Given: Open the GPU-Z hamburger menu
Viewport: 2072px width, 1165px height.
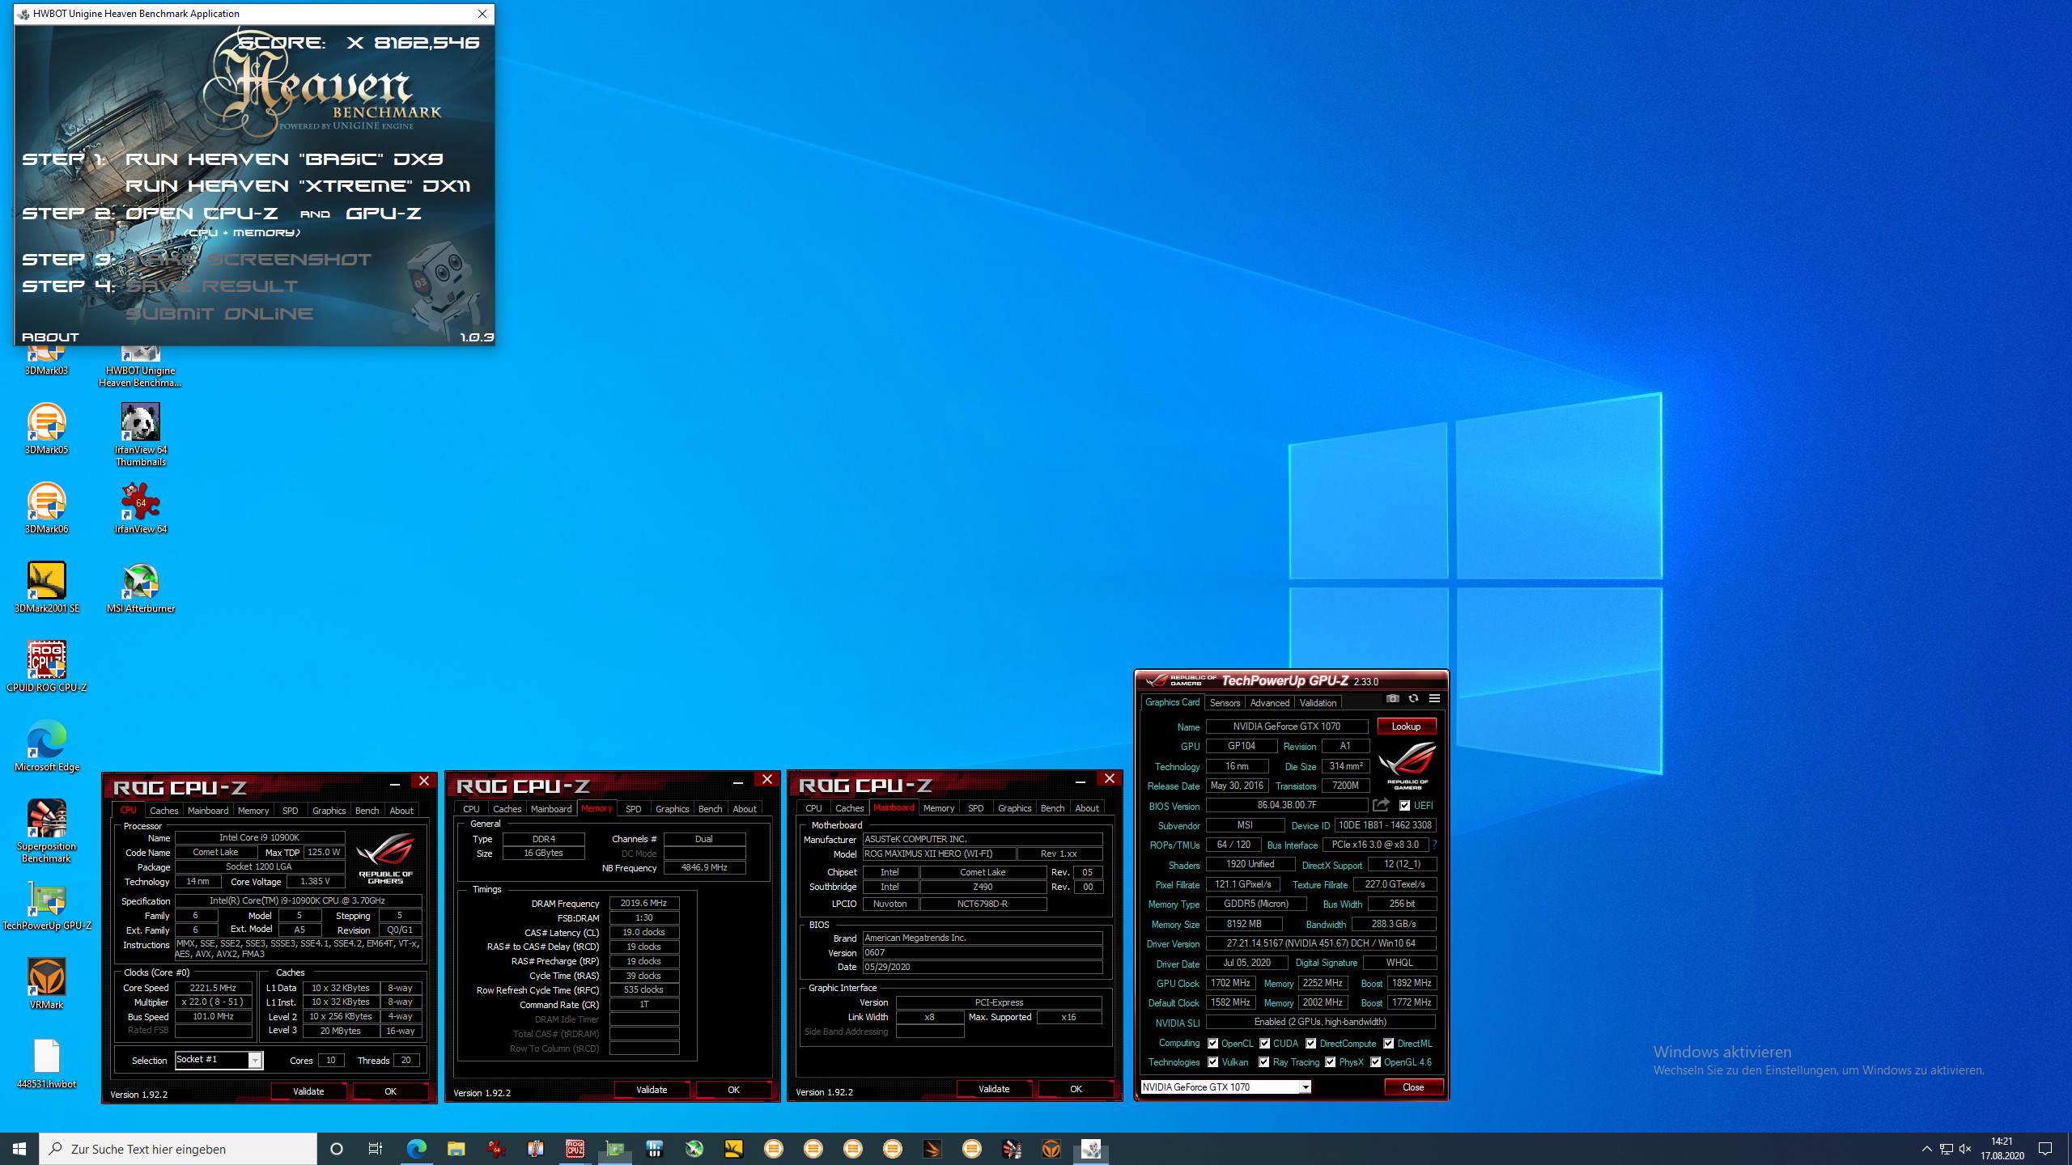Looking at the screenshot, I should point(1434,699).
